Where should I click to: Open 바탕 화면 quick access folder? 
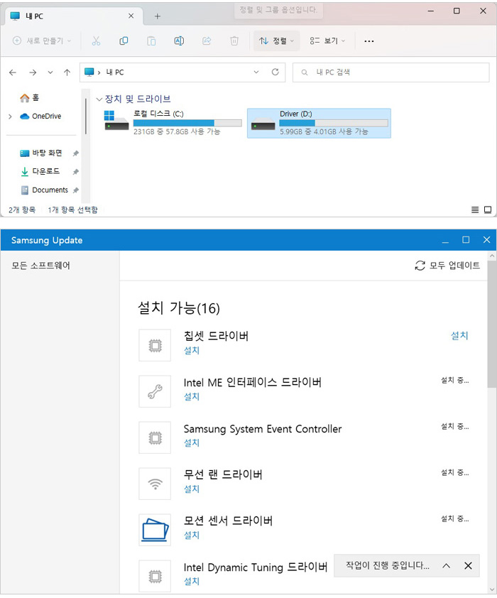[x=41, y=153]
